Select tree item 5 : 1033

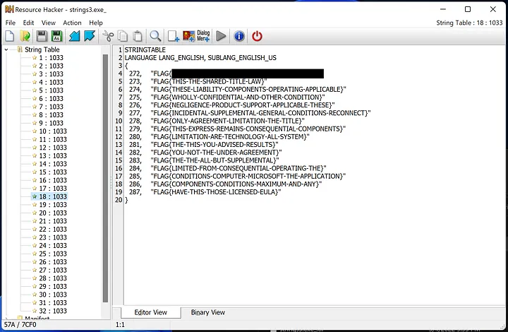click(52, 90)
